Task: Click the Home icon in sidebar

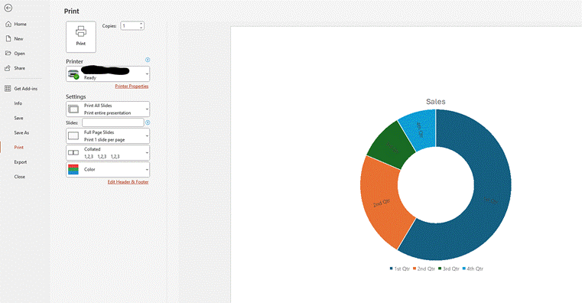Action: (x=8, y=24)
